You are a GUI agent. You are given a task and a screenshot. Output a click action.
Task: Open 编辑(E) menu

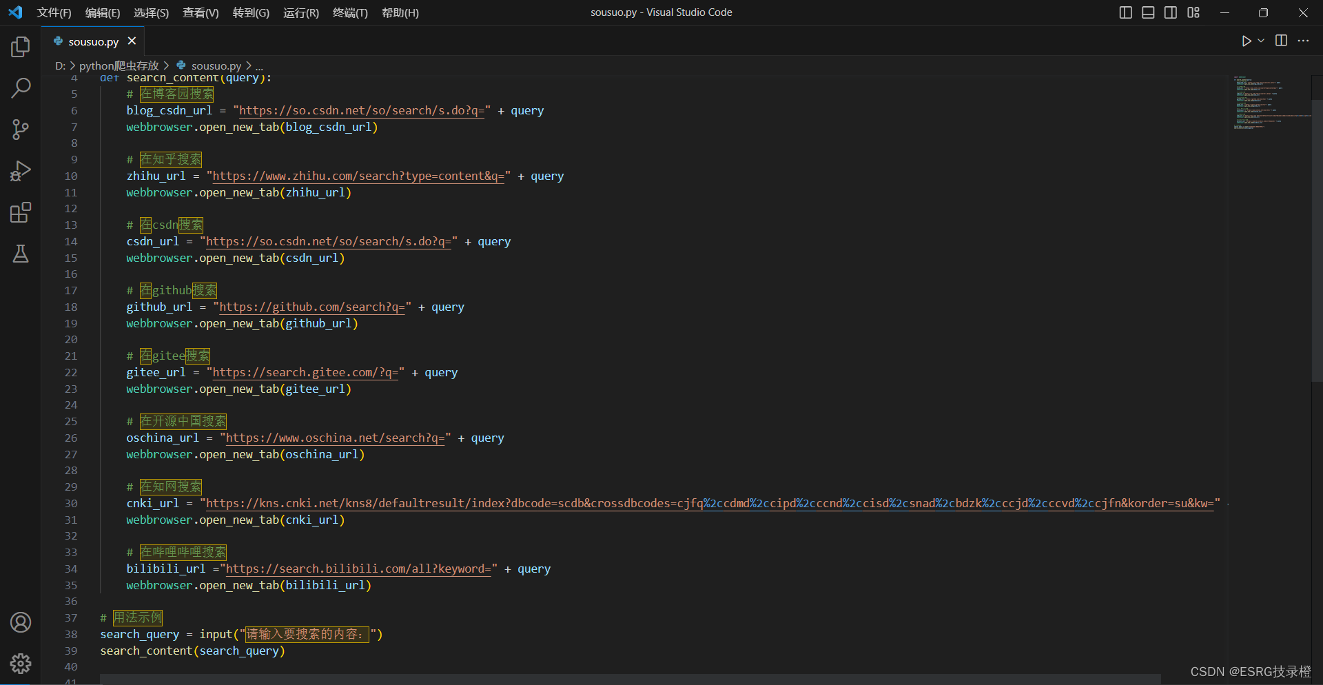point(103,12)
